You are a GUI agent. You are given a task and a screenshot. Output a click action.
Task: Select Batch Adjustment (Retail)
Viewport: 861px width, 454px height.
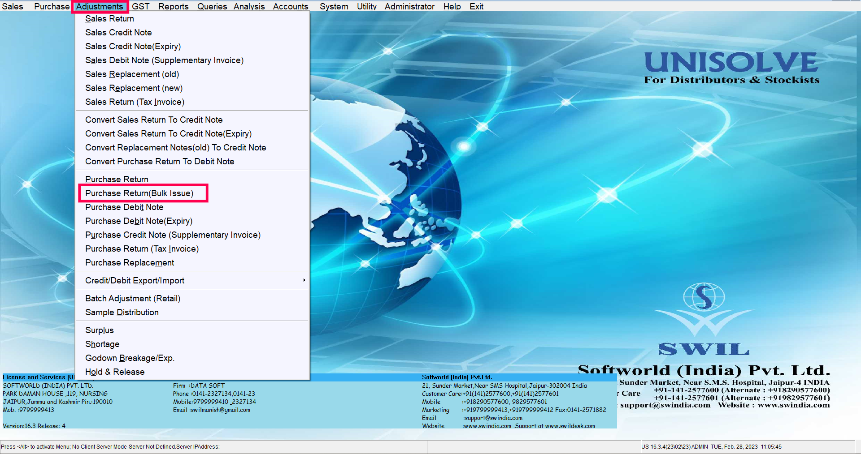192,299
